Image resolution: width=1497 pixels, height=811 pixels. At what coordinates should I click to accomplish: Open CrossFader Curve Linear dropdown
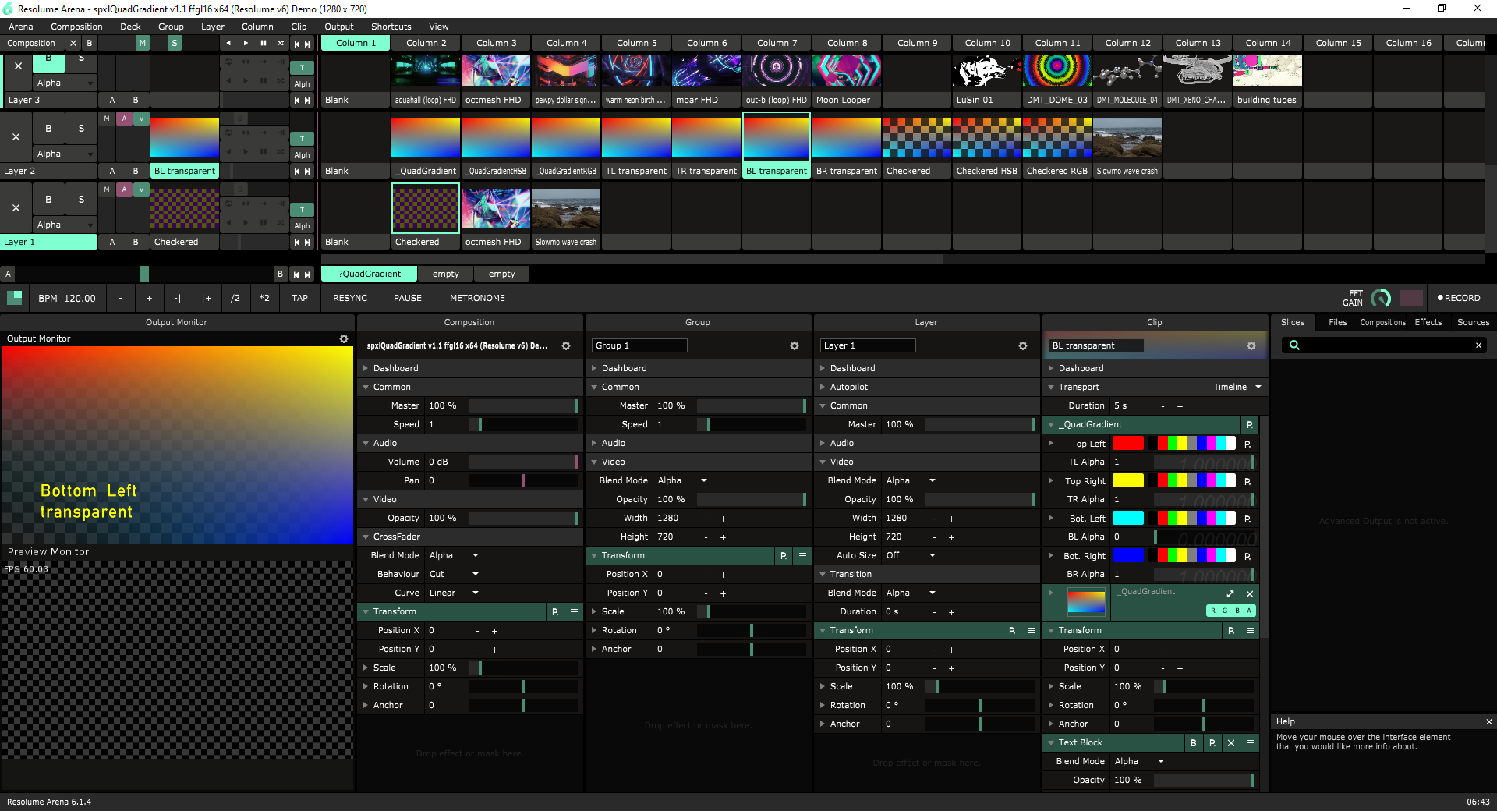tap(455, 593)
